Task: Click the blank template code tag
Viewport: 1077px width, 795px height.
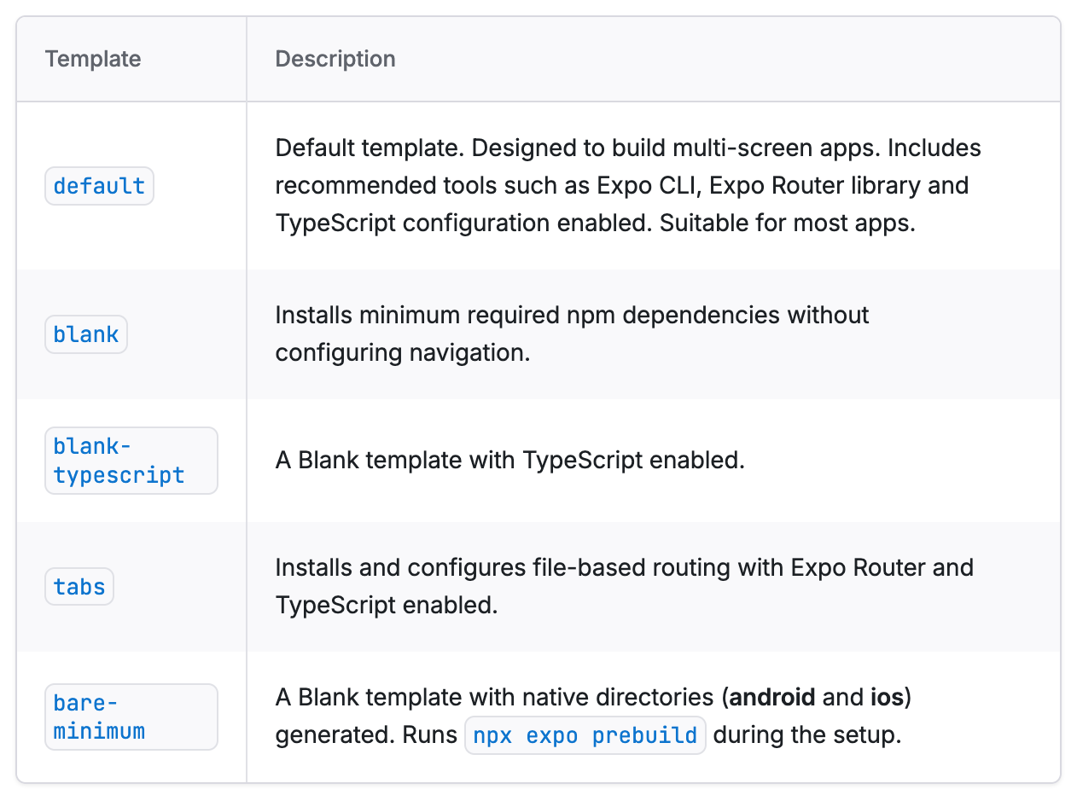Action: coord(86,334)
